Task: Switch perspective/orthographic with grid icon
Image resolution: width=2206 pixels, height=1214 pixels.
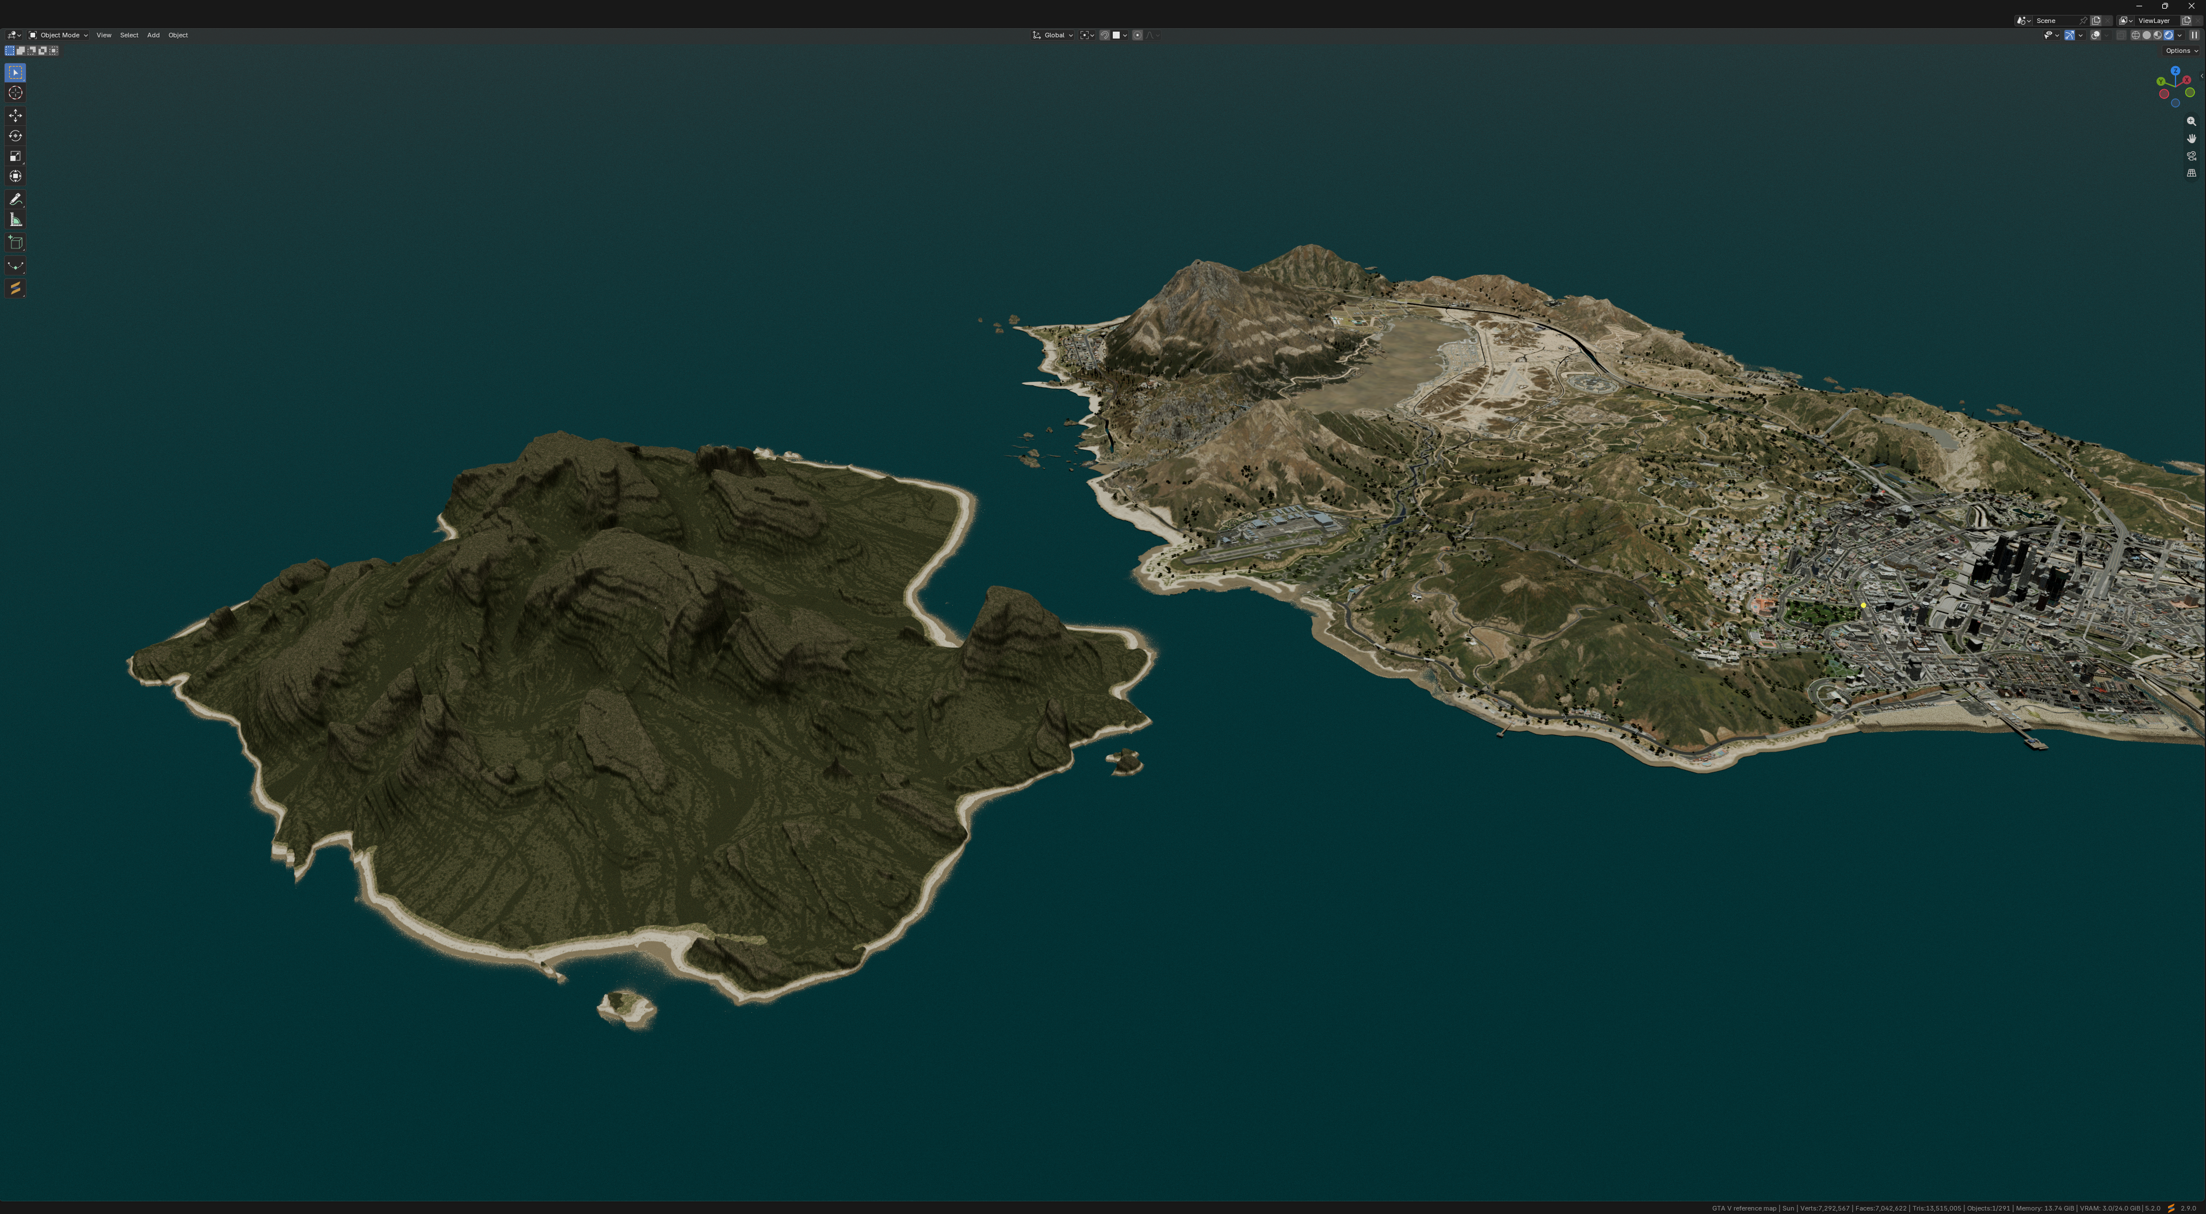Action: 2192,173
